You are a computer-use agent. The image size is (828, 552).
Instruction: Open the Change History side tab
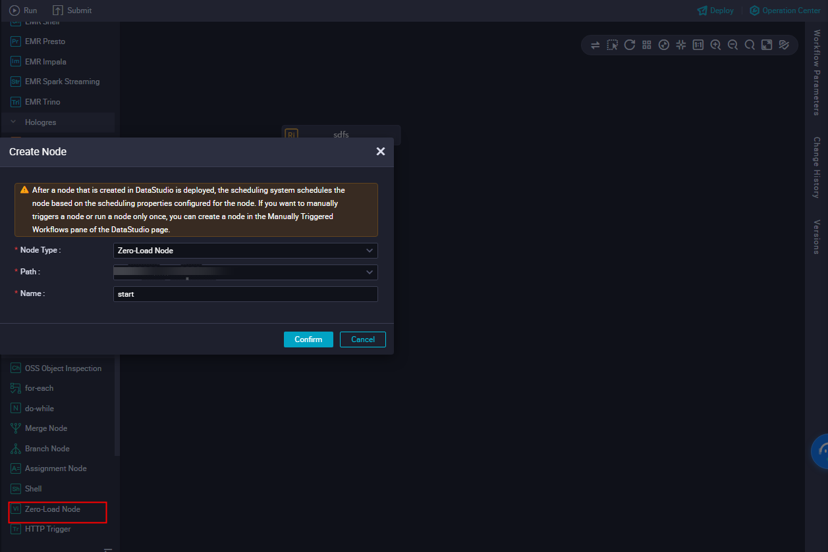click(817, 167)
